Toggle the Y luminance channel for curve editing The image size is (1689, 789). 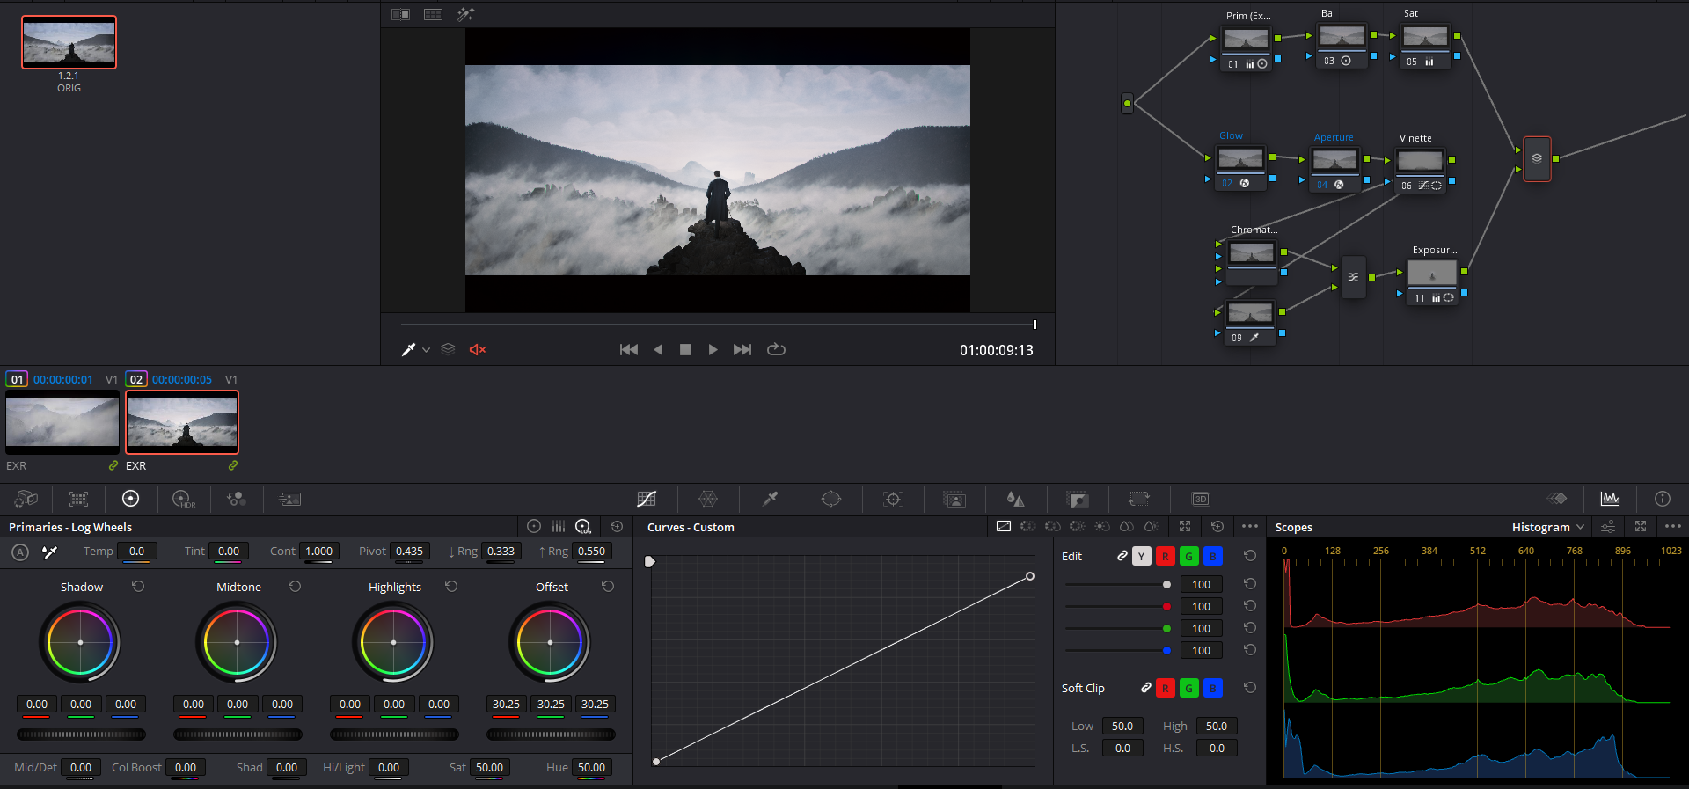point(1142,556)
